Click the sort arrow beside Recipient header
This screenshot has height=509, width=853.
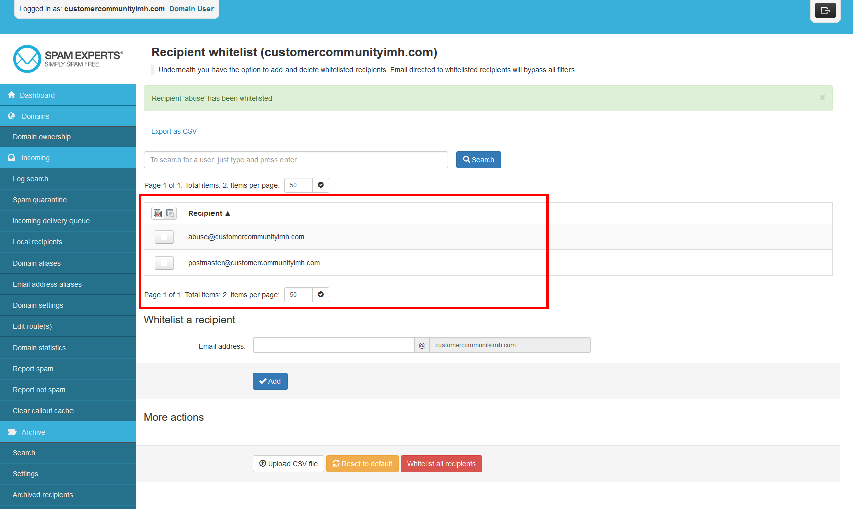click(228, 213)
